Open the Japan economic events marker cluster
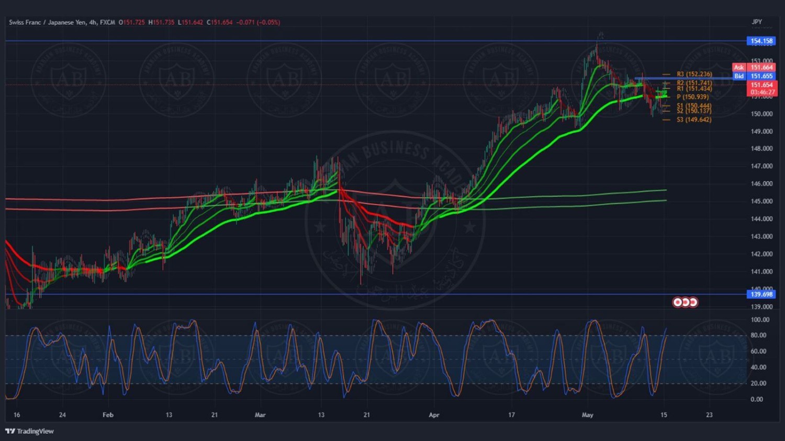The width and height of the screenshot is (785, 441). click(x=685, y=302)
